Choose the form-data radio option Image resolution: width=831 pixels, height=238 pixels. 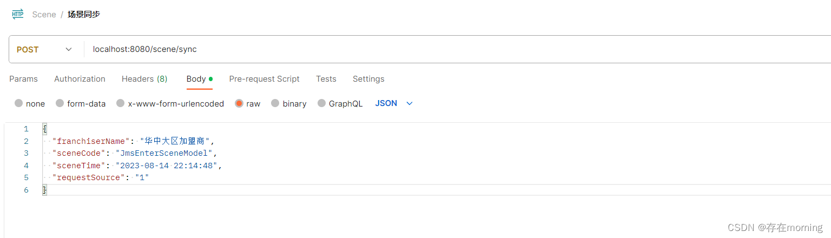tap(60, 103)
